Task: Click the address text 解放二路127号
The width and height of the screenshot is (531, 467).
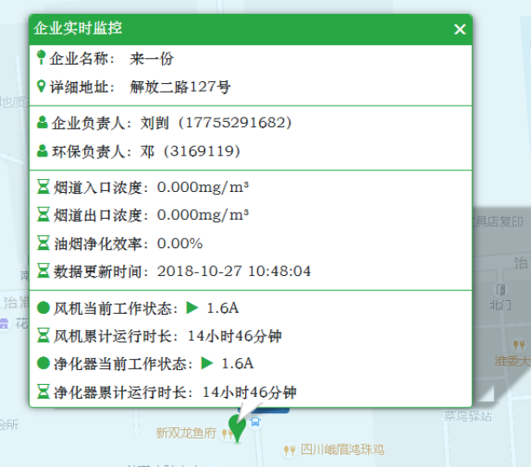Action: point(180,86)
